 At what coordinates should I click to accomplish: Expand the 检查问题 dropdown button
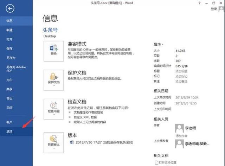coord(54,109)
